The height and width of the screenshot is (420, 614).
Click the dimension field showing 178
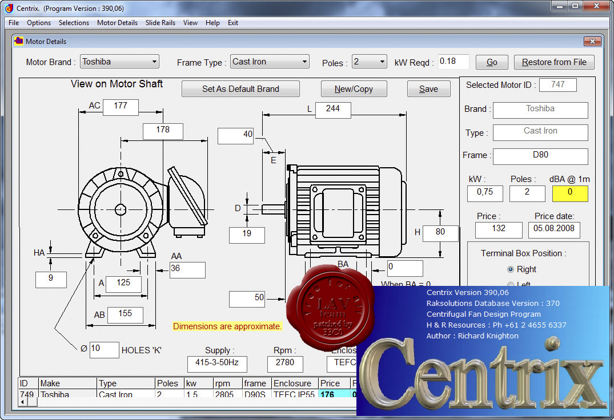[163, 131]
